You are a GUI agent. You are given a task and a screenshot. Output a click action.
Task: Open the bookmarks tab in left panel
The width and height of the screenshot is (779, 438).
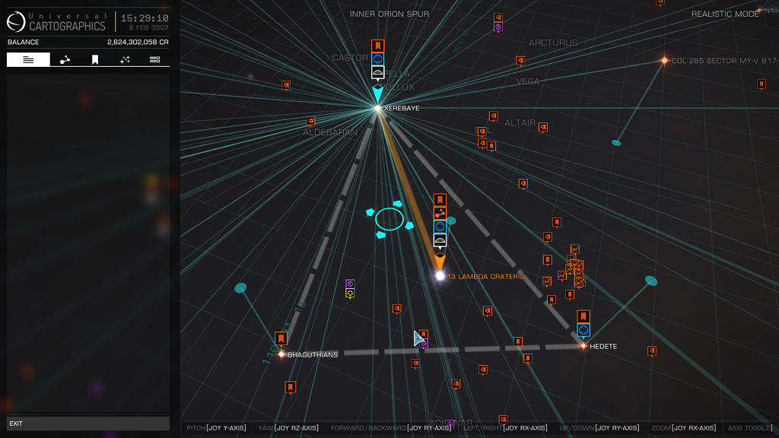tap(95, 59)
